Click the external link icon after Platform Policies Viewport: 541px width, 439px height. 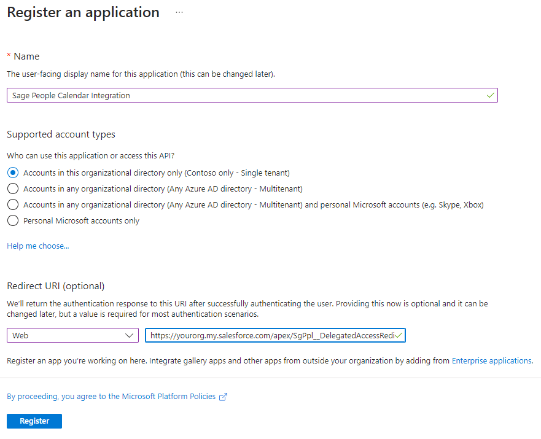pos(224,397)
